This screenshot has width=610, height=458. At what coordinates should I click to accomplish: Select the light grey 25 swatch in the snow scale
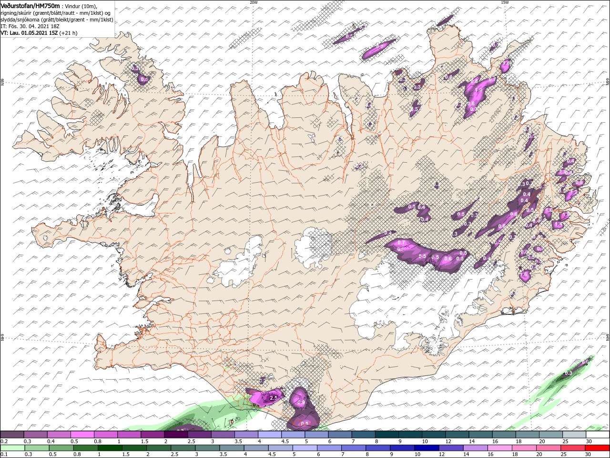pyautogui.click(x=574, y=435)
